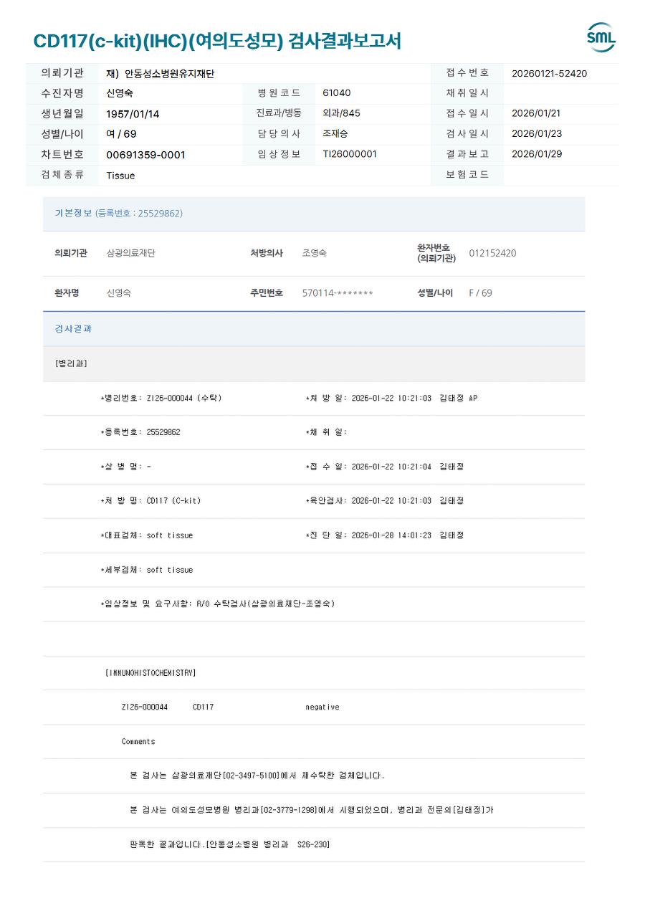Click the patient number 012152420
The width and height of the screenshot is (645, 911).
click(x=492, y=253)
